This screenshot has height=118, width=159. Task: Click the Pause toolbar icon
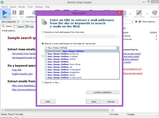14,13
